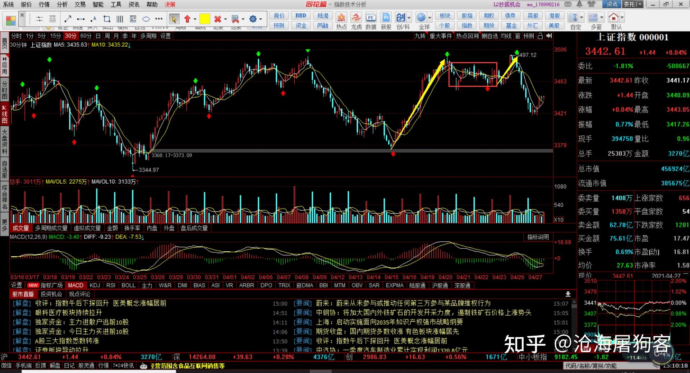Open the yellow fill color swatch
Screen dimensions: 690x373
click(205, 19)
